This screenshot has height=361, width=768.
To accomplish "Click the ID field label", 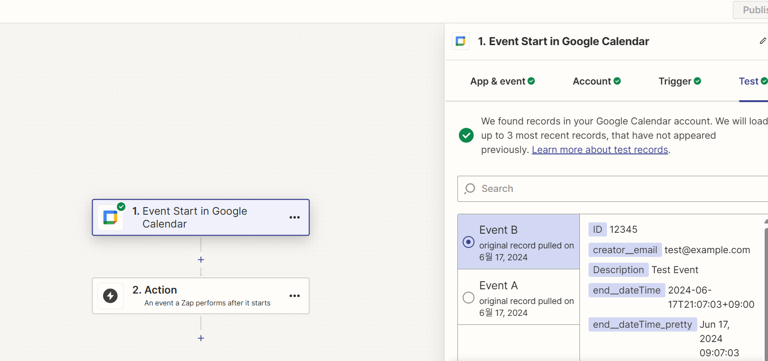I will point(597,229).
